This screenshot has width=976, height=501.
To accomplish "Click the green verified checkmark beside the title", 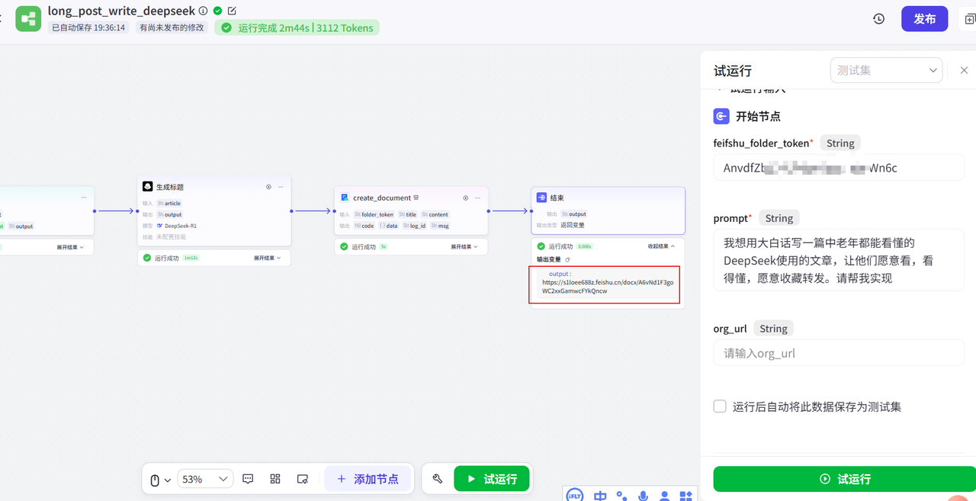I will (217, 11).
